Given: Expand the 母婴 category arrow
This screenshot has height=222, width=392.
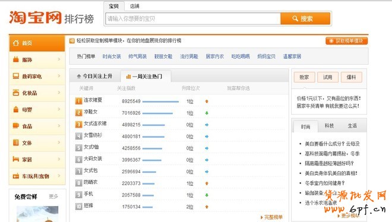Looking at the screenshot, I should [x=59, y=109].
